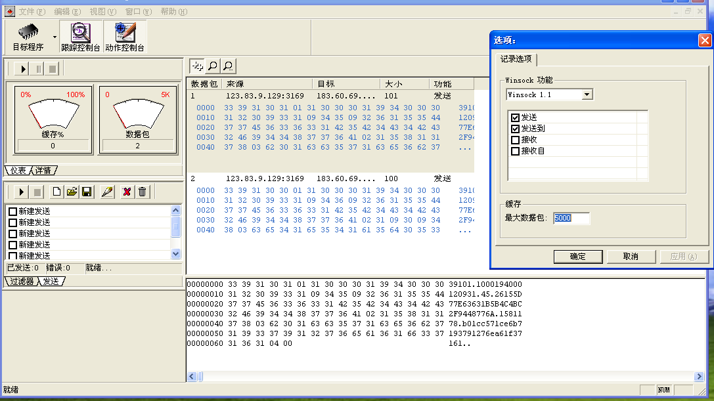
Task: Click the send list scroll up arrow
Action: pyautogui.click(x=176, y=210)
